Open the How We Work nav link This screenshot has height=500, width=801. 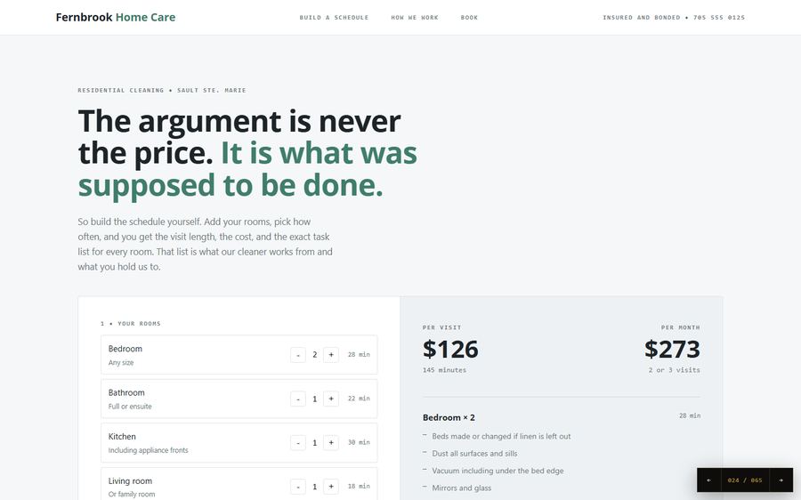[x=415, y=18]
